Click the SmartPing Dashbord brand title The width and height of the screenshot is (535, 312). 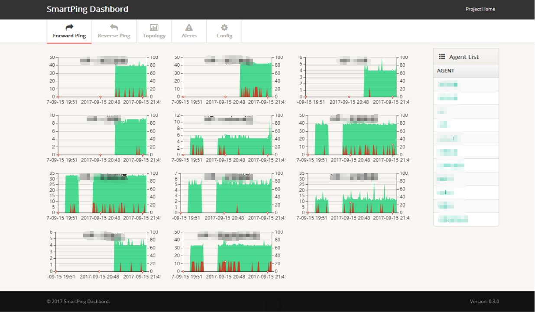88,9
